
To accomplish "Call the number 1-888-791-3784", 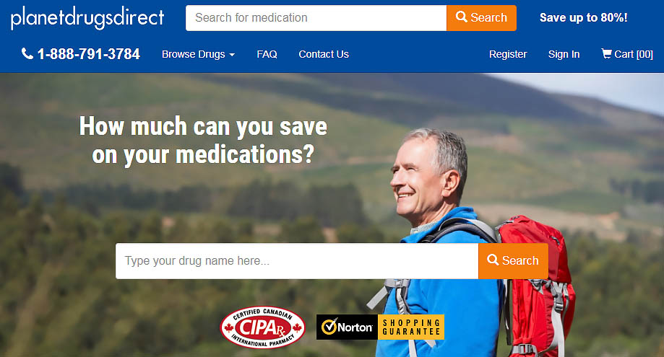I will (88, 54).
